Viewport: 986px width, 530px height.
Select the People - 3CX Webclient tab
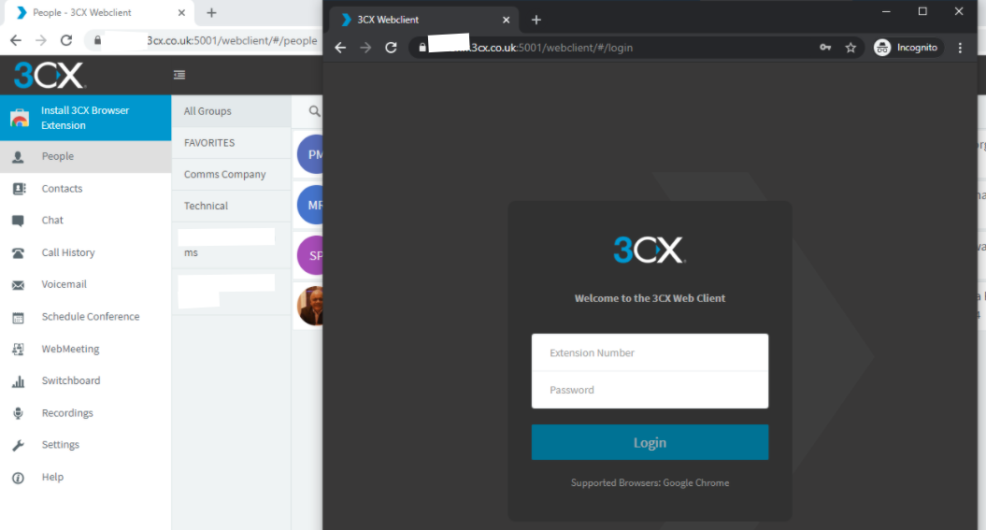click(97, 12)
